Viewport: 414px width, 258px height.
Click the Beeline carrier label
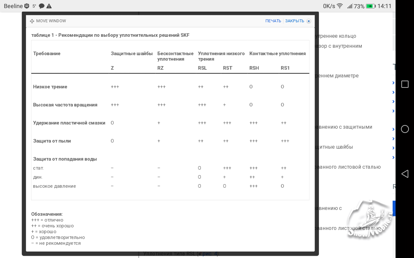(x=13, y=6)
